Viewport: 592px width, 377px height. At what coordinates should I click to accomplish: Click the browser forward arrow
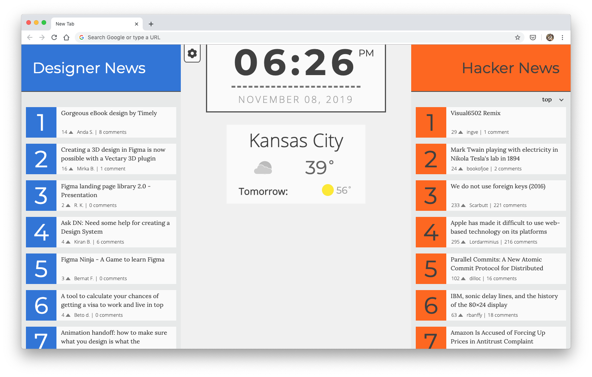pos(42,37)
